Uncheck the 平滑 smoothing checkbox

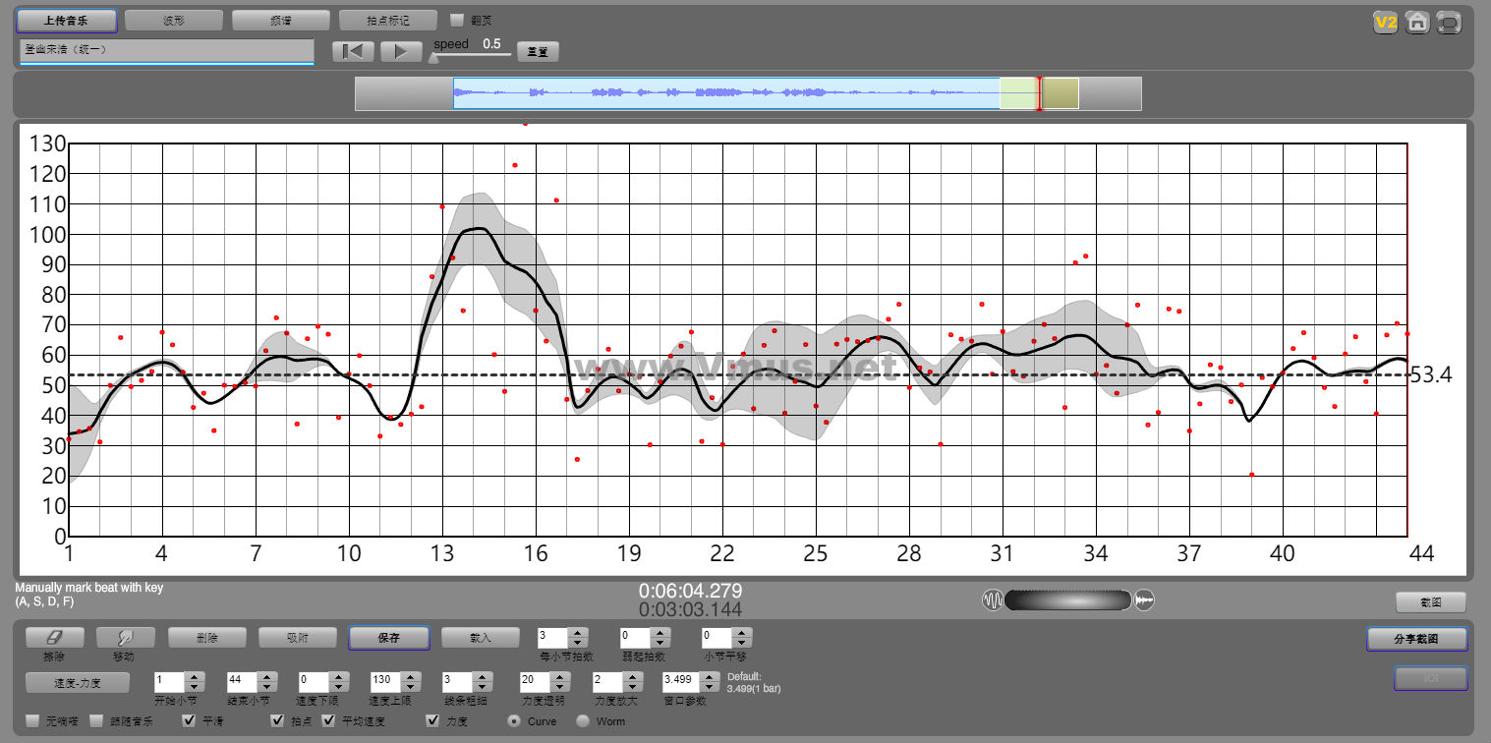(x=188, y=721)
